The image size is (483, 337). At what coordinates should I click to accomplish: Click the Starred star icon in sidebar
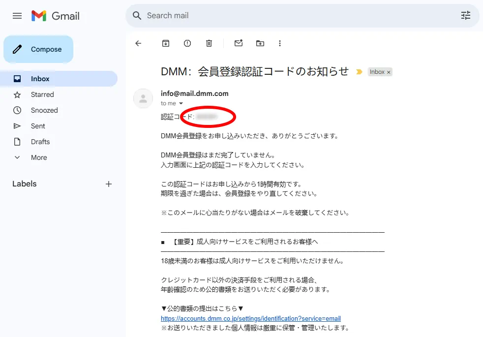17,95
